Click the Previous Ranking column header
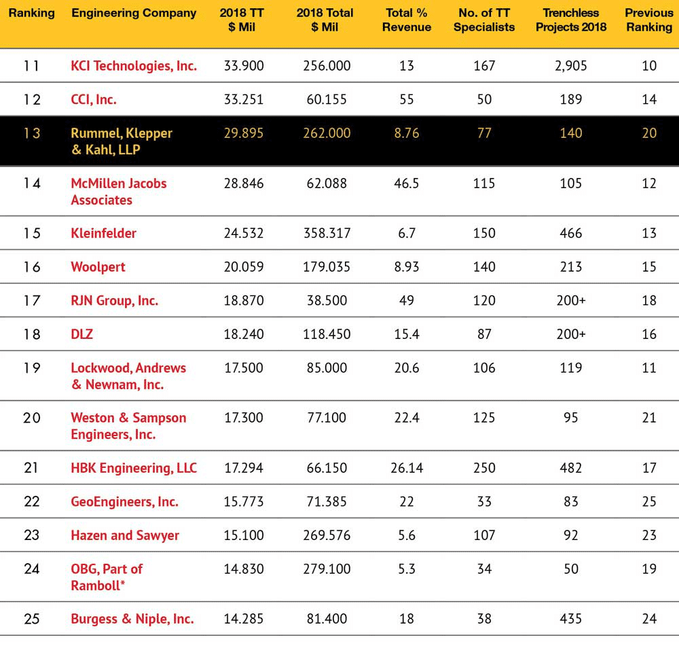The width and height of the screenshot is (679, 646). [649, 20]
